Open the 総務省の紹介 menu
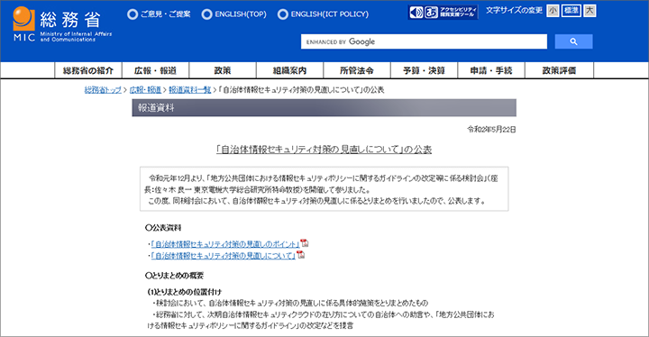This screenshot has width=649, height=337. pos(88,70)
